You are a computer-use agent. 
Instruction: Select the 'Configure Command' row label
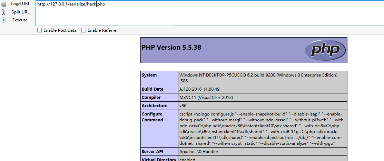tap(152, 117)
